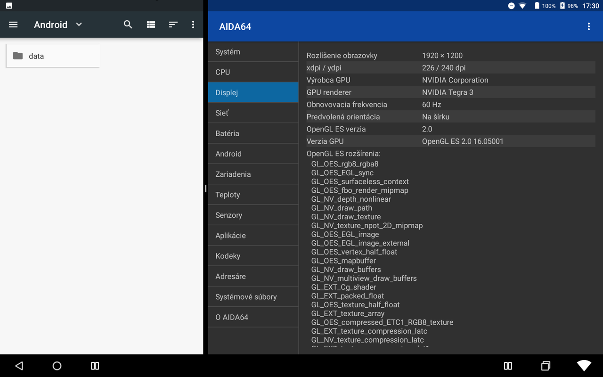This screenshot has height=377, width=603.
Task: Open the Systémové súbory section
Action: pyautogui.click(x=253, y=296)
